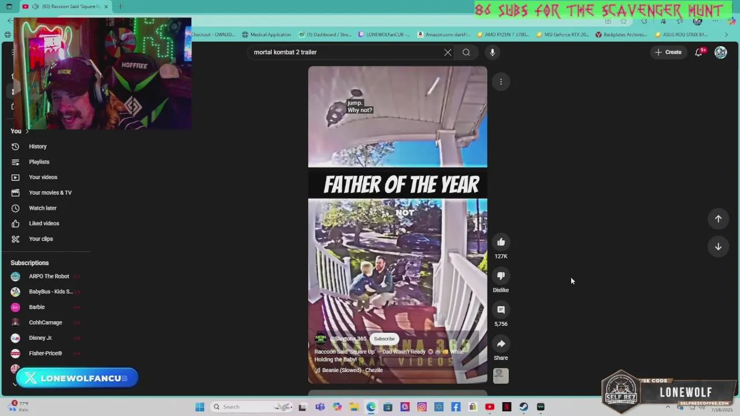Show hidden system tray icons
The image size is (740, 416).
[x=668, y=407]
